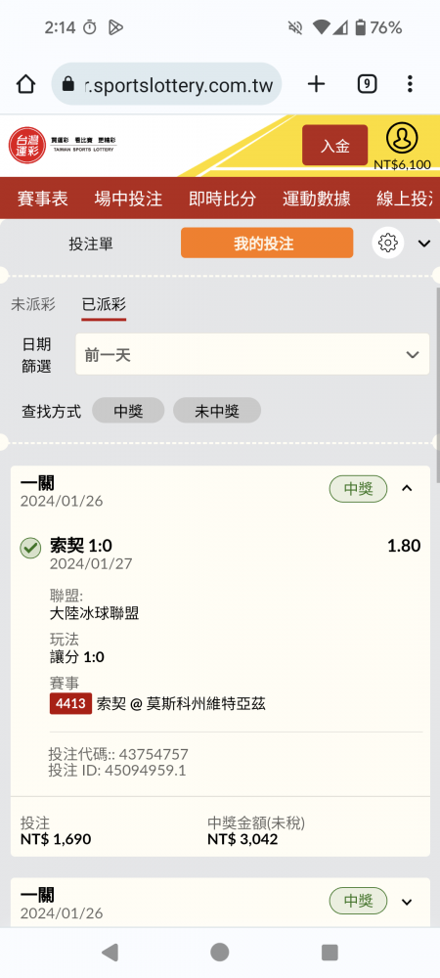The image size is (440, 978).
Task: Tap the Android recent apps square button
Action: click(330, 952)
